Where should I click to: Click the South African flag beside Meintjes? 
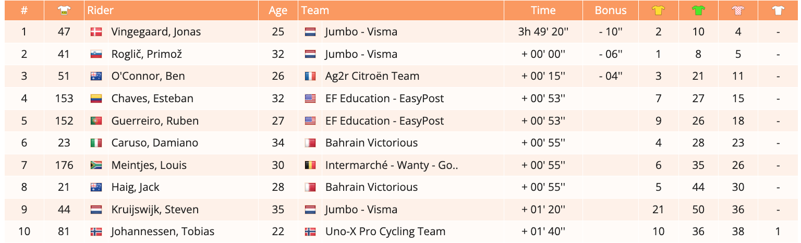(96, 166)
